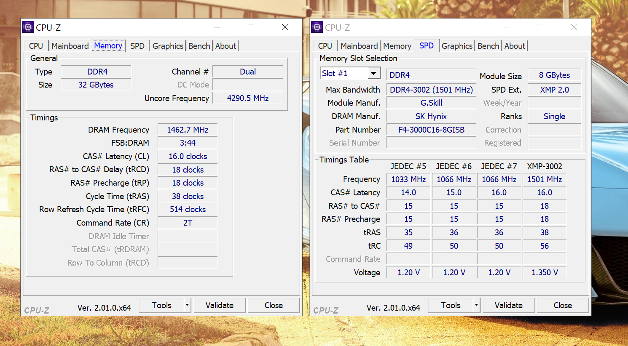Switch to Graphics tab in right CPU-Z window
This screenshot has height=346, width=628.
[457, 46]
